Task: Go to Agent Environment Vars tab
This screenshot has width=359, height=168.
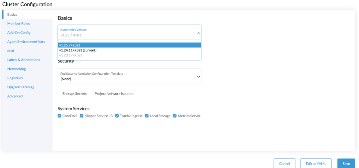Action: point(26,42)
